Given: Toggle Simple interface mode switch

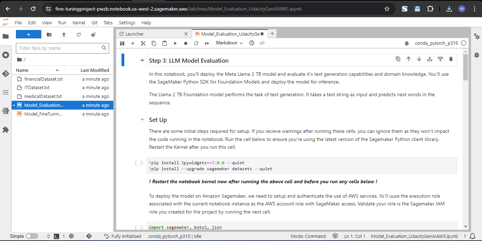Looking at the screenshot, I should pyautogui.click(x=31, y=236).
